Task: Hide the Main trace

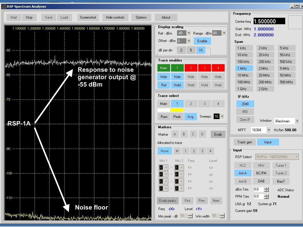Action: click(163, 77)
